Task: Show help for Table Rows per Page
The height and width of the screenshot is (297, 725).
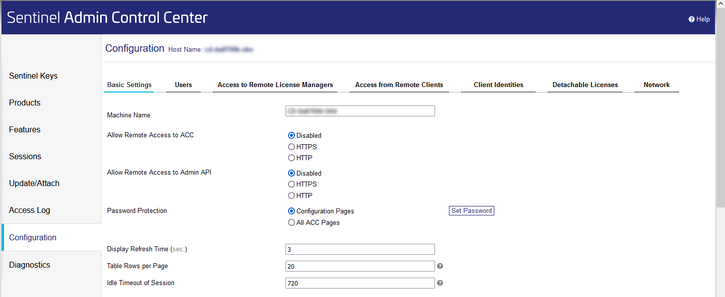Action: pyautogui.click(x=440, y=266)
